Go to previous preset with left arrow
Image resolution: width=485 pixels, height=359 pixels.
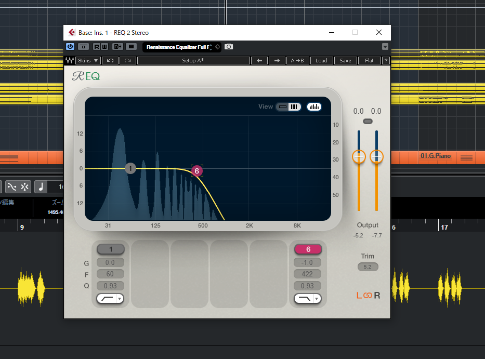click(259, 61)
